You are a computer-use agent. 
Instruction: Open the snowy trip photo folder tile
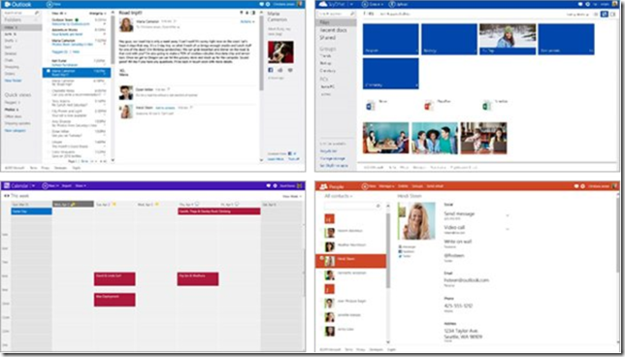point(508,39)
